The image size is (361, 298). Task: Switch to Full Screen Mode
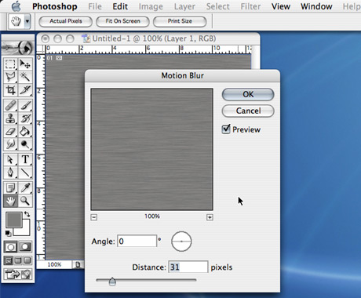[x=27, y=260]
